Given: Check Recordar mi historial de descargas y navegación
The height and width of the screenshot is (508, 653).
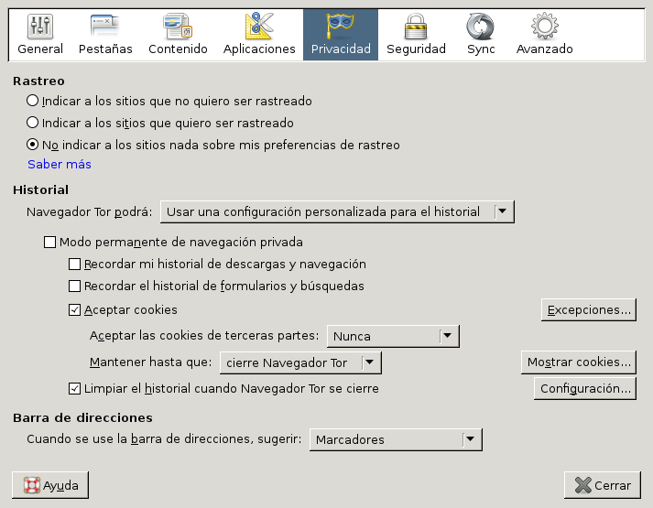Looking at the screenshot, I should [74, 265].
